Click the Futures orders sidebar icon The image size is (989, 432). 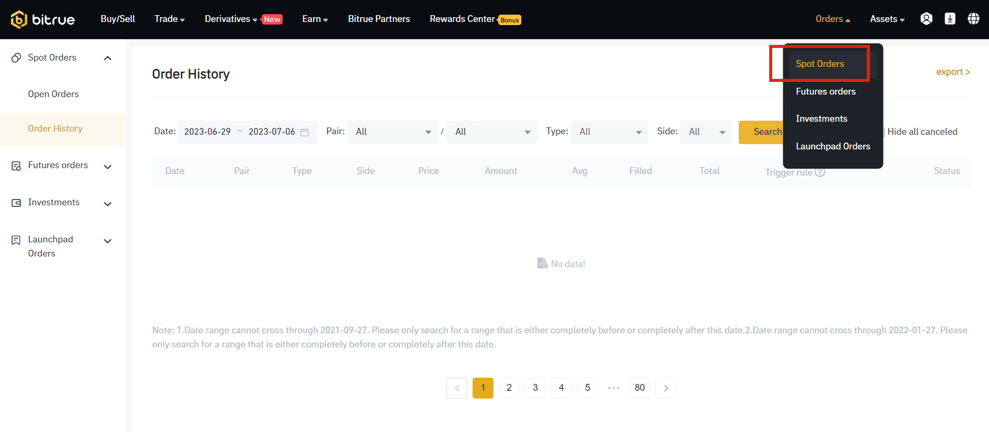(x=16, y=166)
